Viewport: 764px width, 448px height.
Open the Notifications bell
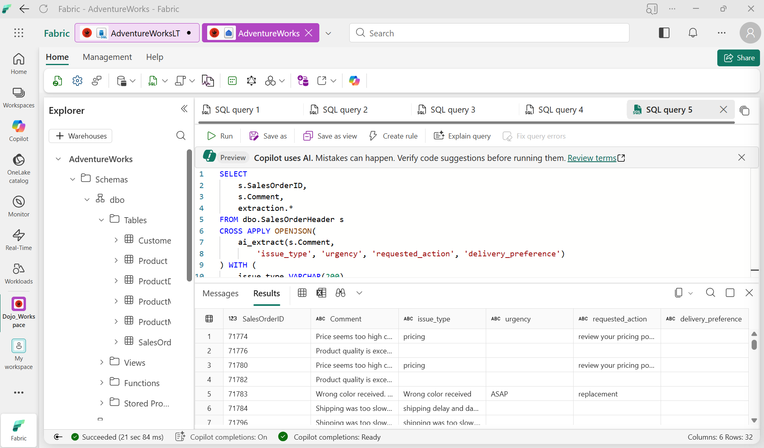pyautogui.click(x=693, y=33)
